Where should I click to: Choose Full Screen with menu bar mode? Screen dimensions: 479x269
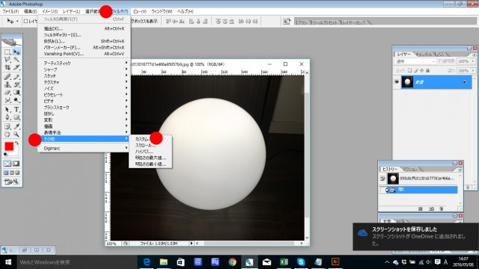(12, 173)
